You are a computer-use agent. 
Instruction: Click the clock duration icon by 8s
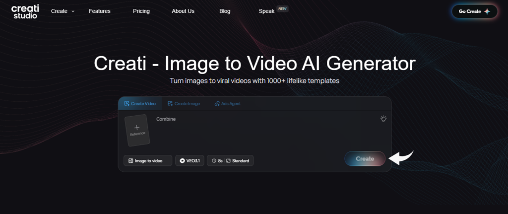(214, 161)
